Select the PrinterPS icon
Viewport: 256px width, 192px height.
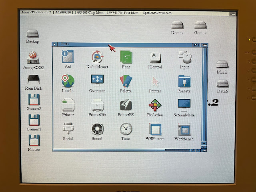(126, 105)
